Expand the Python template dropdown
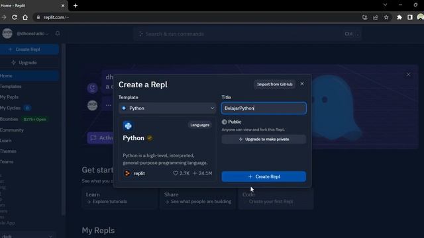This screenshot has width=424, height=238. (167, 108)
